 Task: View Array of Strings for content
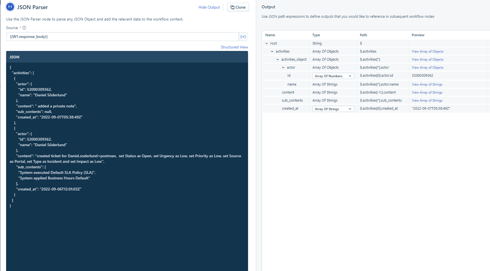427,92
